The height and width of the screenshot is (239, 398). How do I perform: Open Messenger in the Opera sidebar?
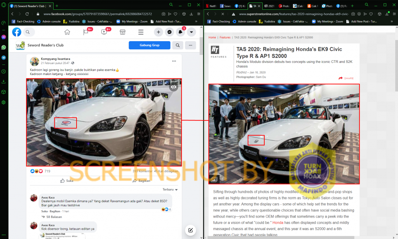pos(3,37)
